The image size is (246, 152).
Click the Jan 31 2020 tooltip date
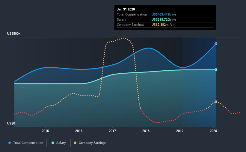coord(126,9)
